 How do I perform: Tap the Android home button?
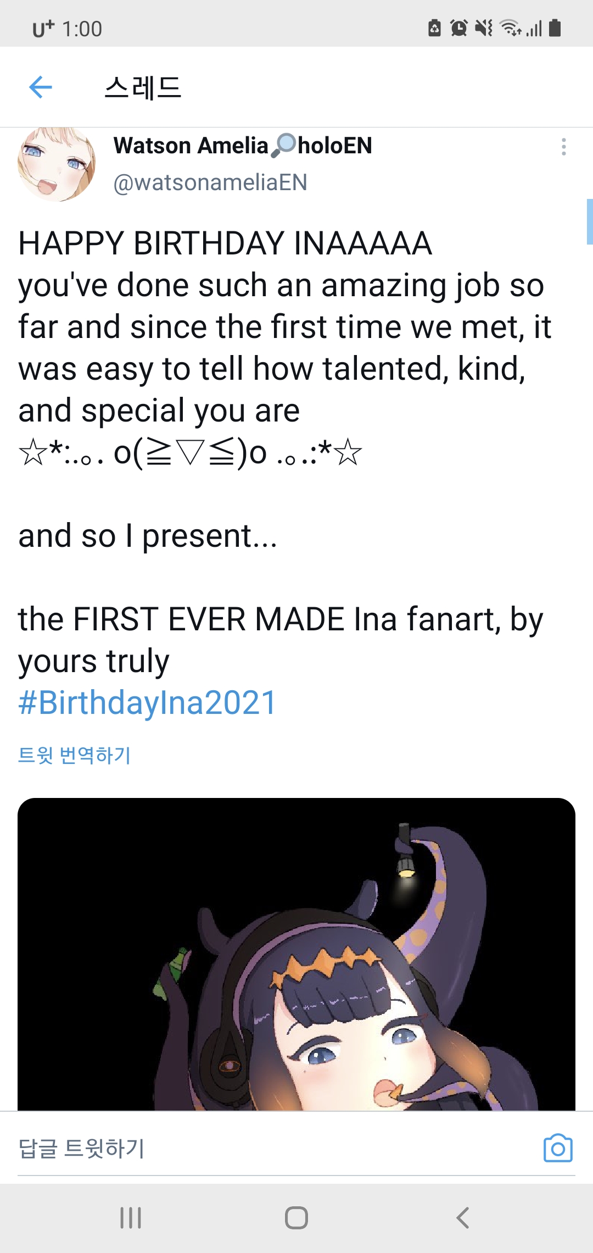[x=296, y=1218]
